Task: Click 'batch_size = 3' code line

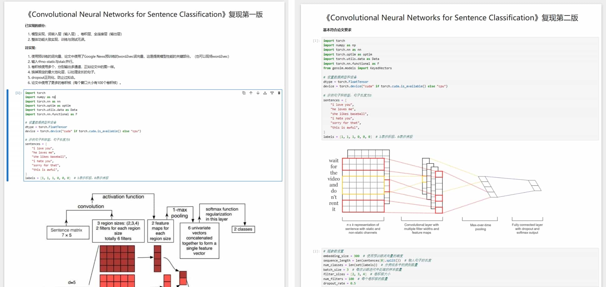Action: [363, 270]
